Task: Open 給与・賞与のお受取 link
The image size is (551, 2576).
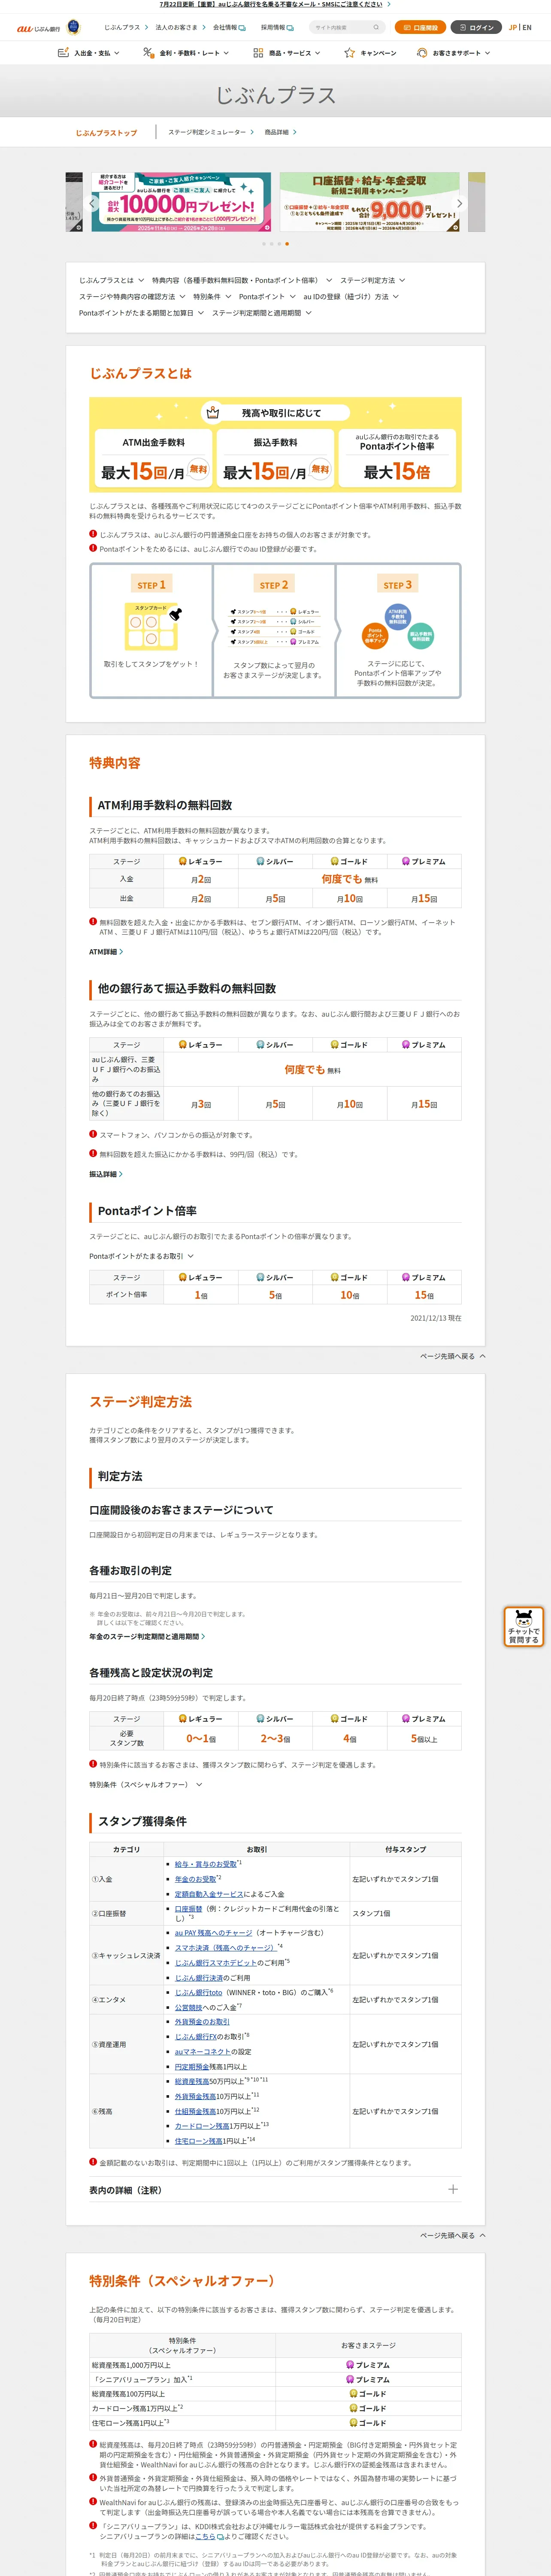Action: click(206, 1864)
